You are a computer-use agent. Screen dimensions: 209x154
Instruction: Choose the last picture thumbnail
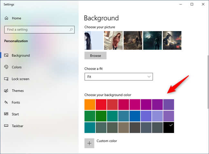172,40
